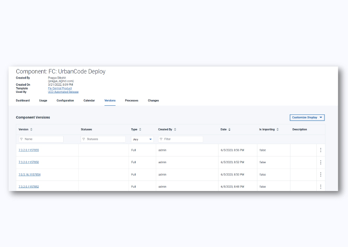Click the Type column sort arrows

pyautogui.click(x=140, y=129)
